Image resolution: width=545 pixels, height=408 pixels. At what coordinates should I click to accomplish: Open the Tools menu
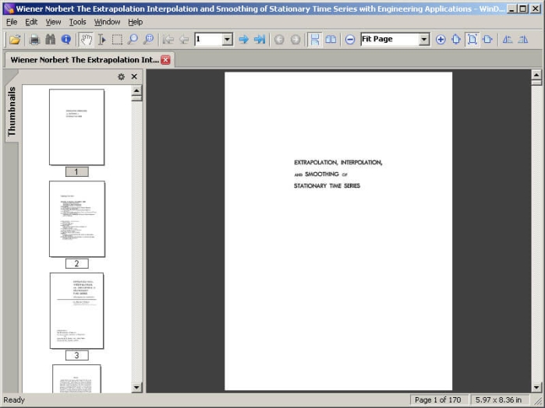coord(77,22)
